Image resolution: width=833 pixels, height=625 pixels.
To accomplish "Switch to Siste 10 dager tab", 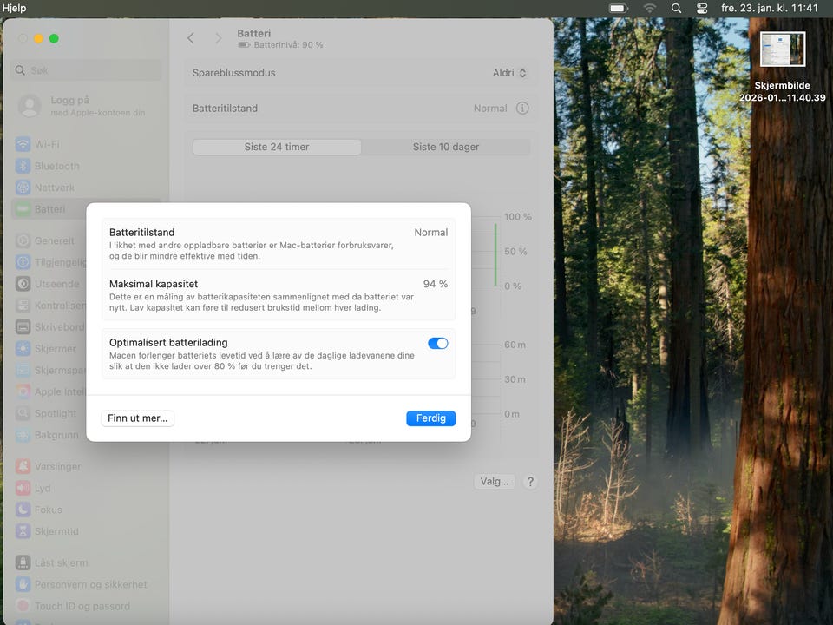I will tap(446, 147).
